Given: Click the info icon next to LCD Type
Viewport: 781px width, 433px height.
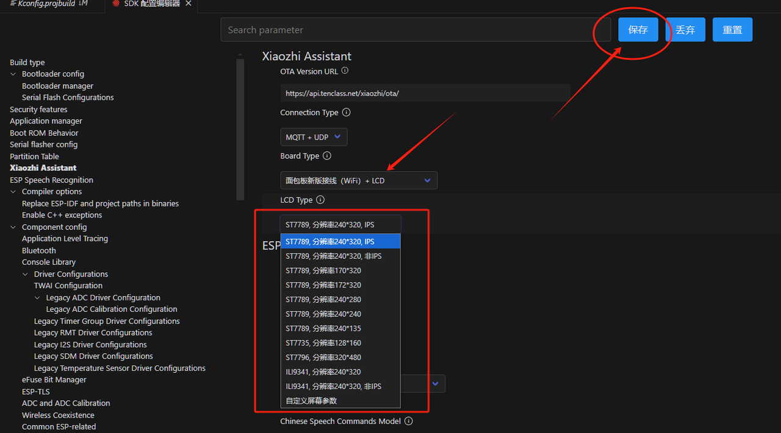Looking at the screenshot, I should [320, 200].
